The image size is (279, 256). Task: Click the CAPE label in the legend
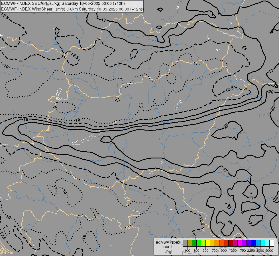(168, 247)
